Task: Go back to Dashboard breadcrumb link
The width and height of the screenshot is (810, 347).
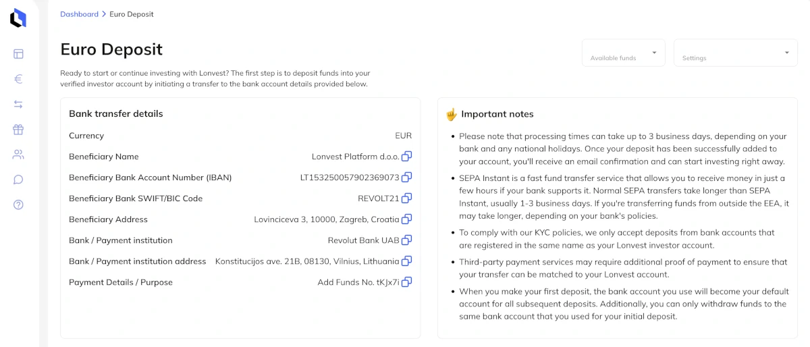Action: (79, 14)
